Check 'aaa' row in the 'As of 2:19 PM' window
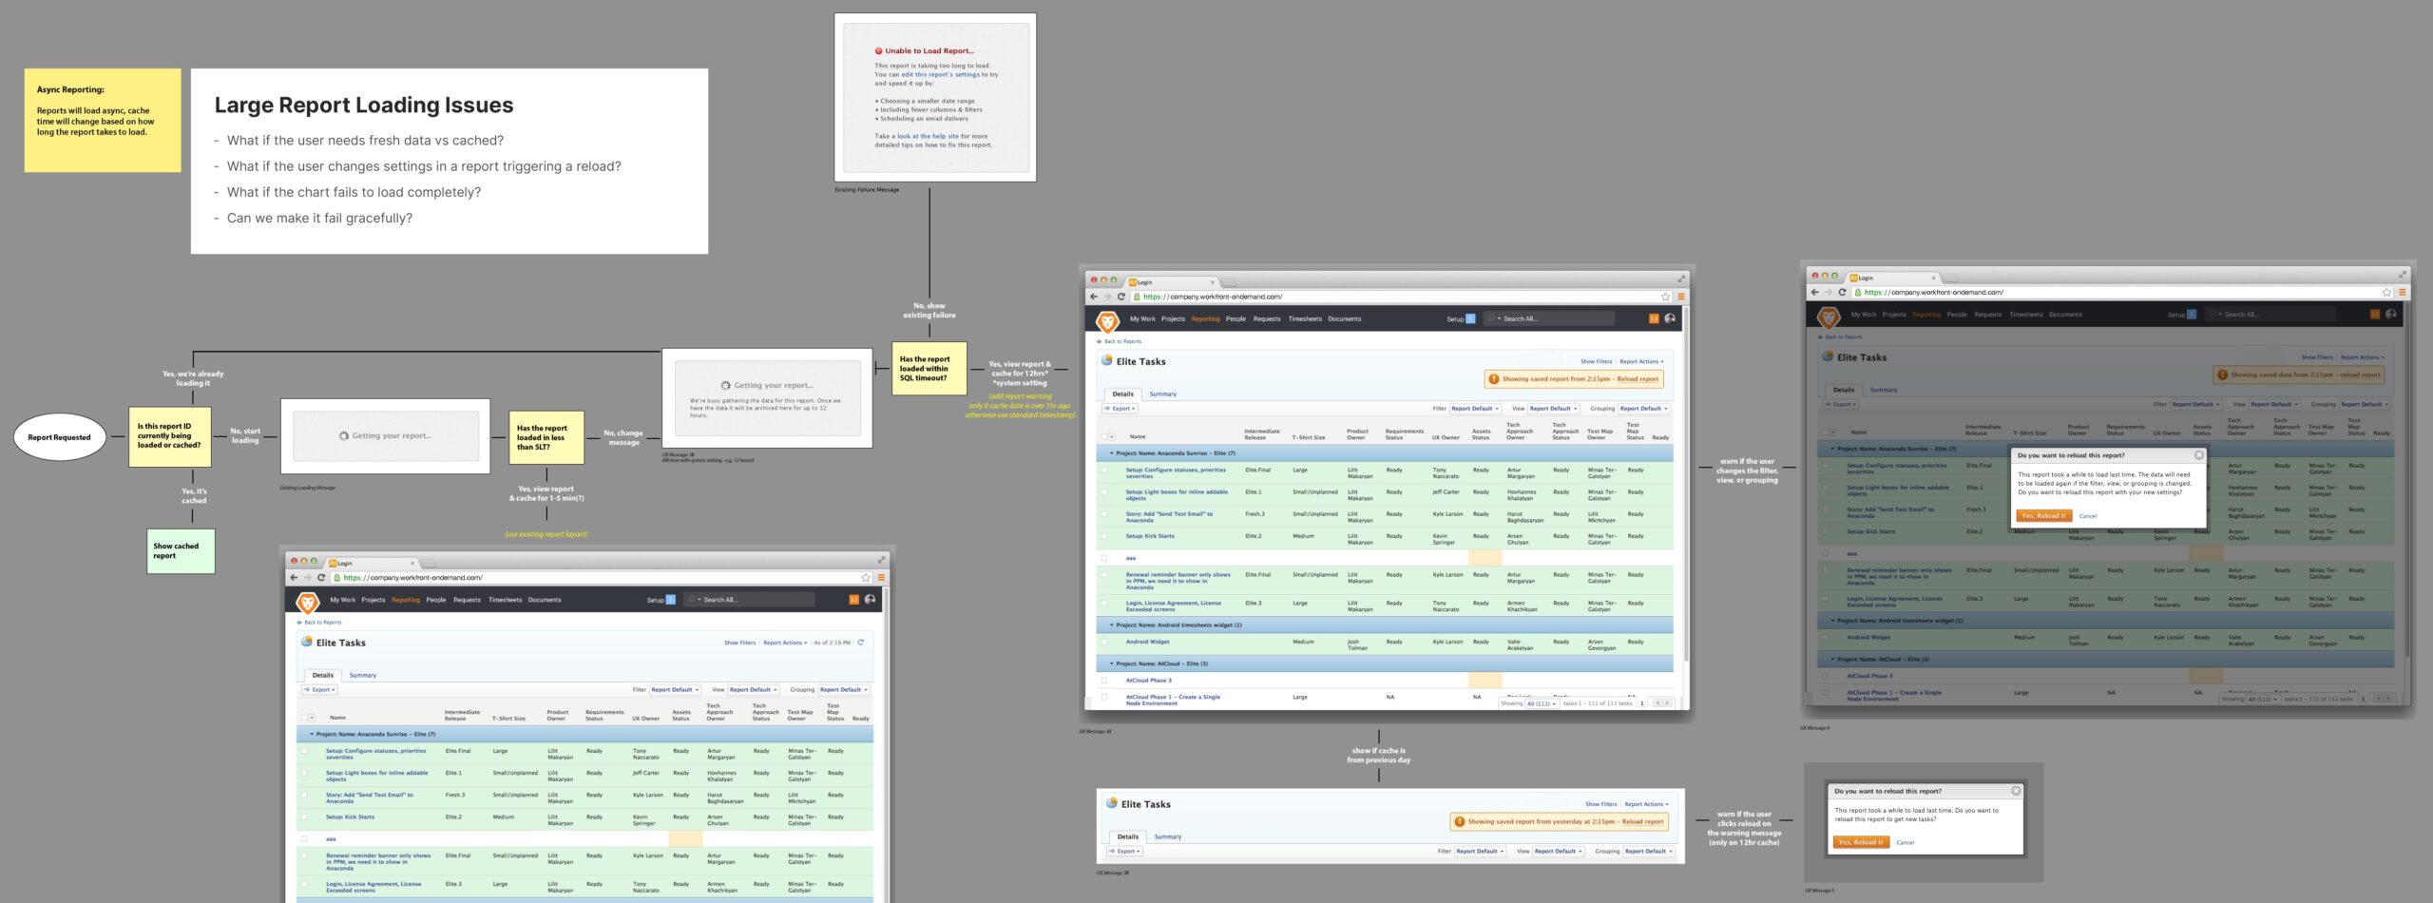This screenshot has height=903, width=2433. [304, 839]
